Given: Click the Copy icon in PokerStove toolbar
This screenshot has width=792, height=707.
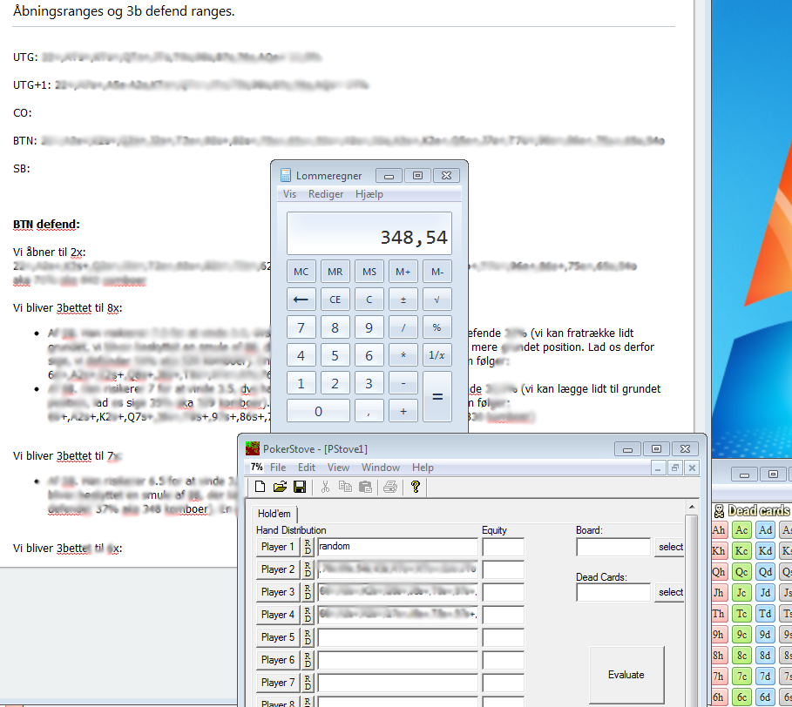Looking at the screenshot, I should 345,487.
